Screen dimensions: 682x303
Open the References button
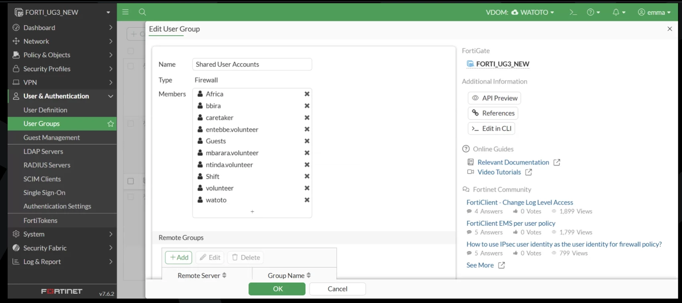pyautogui.click(x=493, y=113)
